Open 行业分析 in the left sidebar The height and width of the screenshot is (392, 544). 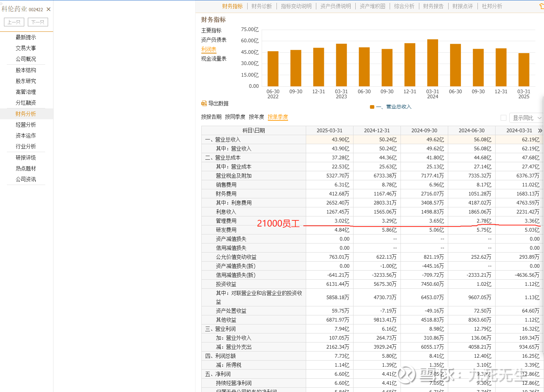[26, 146]
